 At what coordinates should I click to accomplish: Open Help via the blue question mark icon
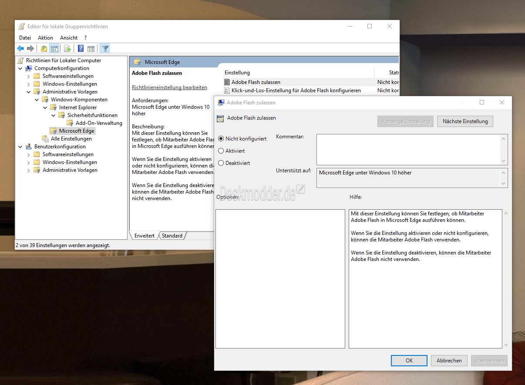point(81,49)
